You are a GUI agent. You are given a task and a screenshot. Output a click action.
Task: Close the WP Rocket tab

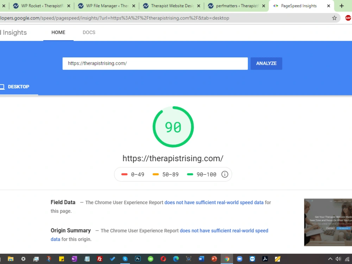69,6
